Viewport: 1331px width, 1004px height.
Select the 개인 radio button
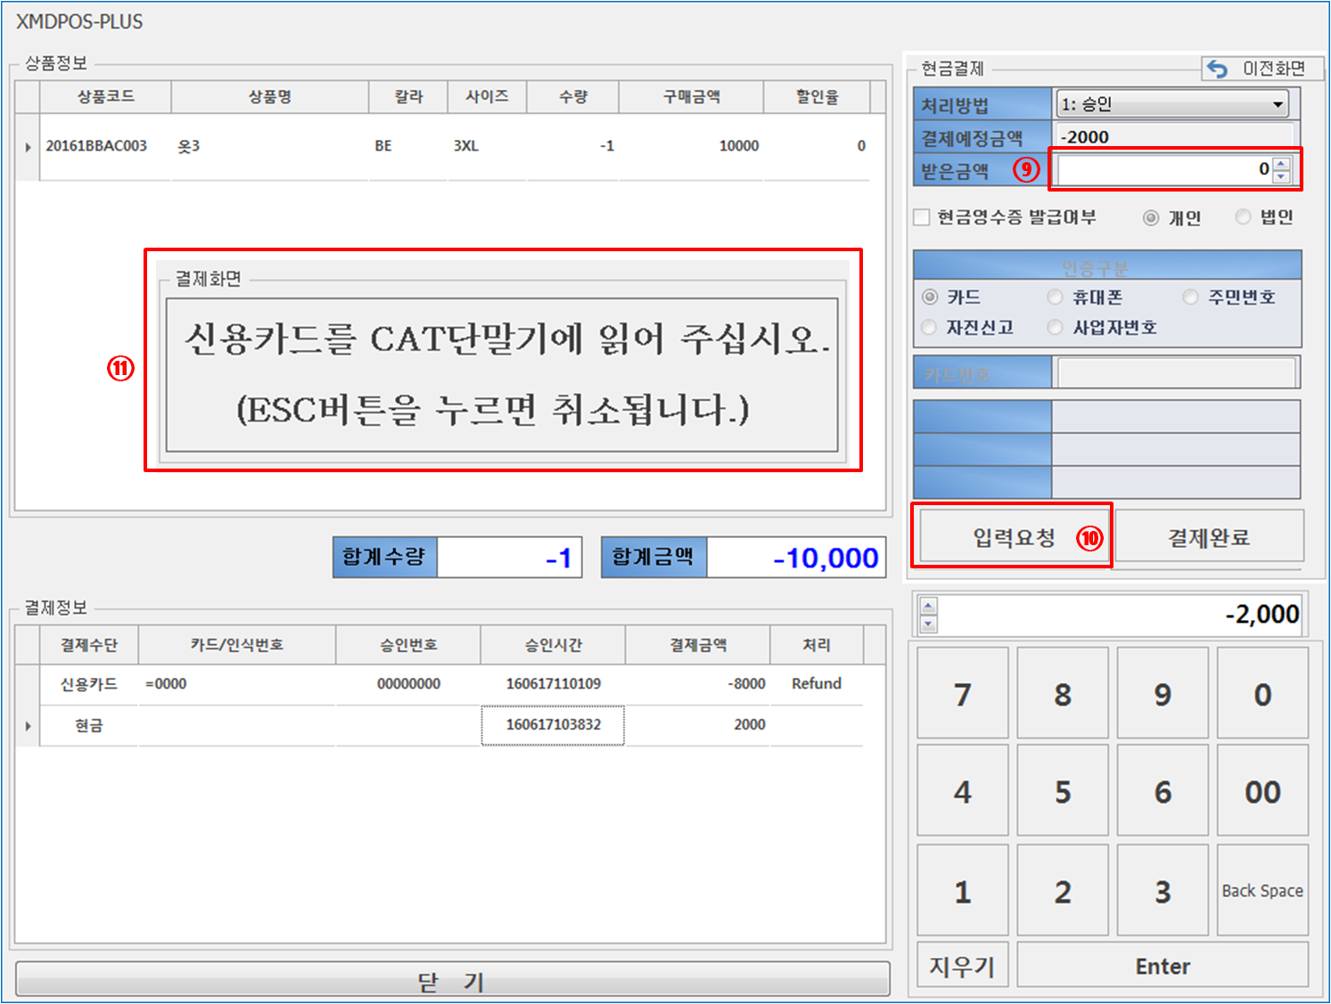[x=1151, y=217]
